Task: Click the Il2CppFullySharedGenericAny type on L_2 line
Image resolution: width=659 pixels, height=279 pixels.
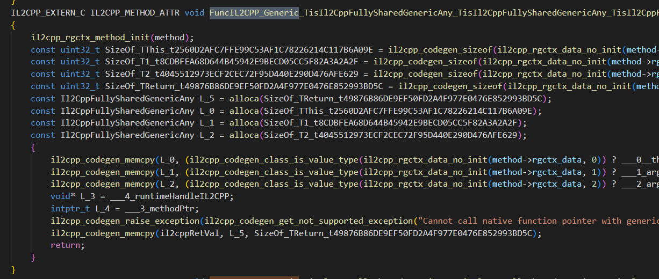Action: (127, 136)
